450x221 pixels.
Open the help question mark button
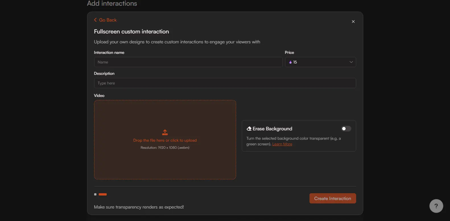436,206
